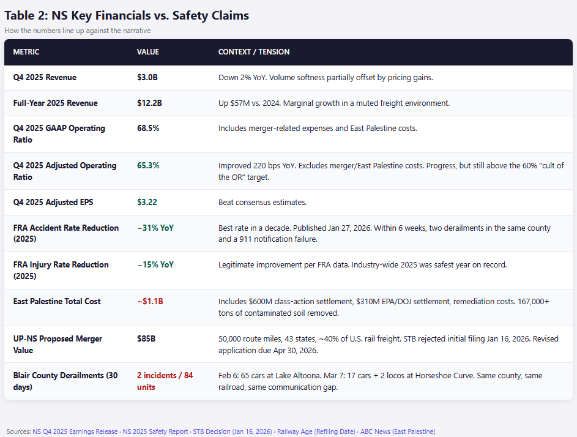Image resolution: width=577 pixels, height=437 pixels.
Task: Click the Table 2 title heading
Action: (x=127, y=15)
